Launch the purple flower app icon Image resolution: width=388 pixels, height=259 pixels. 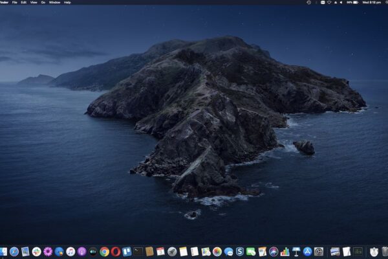click(x=48, y=252)
